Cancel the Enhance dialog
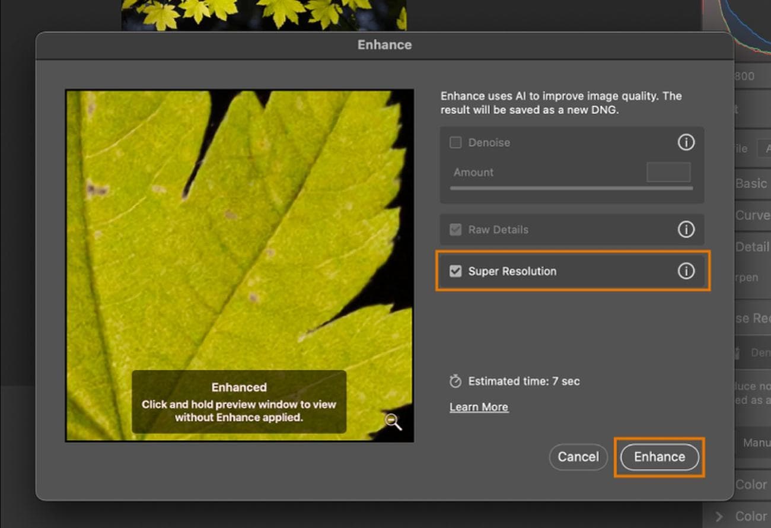Viewport: 771px width, 528px height. point(578,457)
